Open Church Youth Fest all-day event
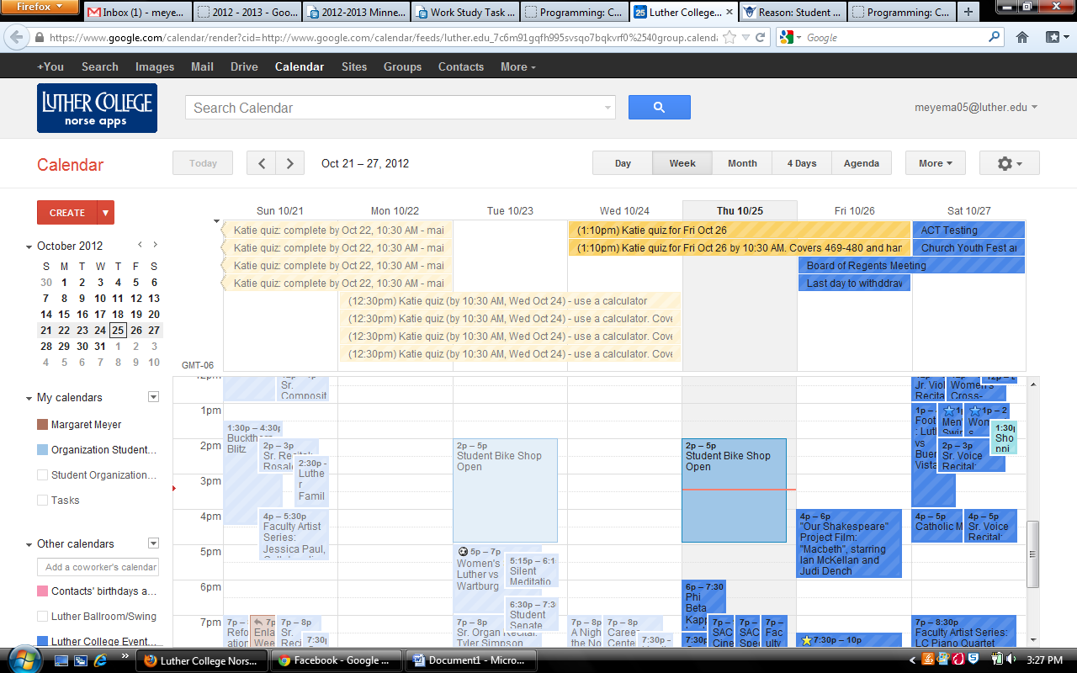The height and width of the screenshot is (673, 1077). coord(968,247)
